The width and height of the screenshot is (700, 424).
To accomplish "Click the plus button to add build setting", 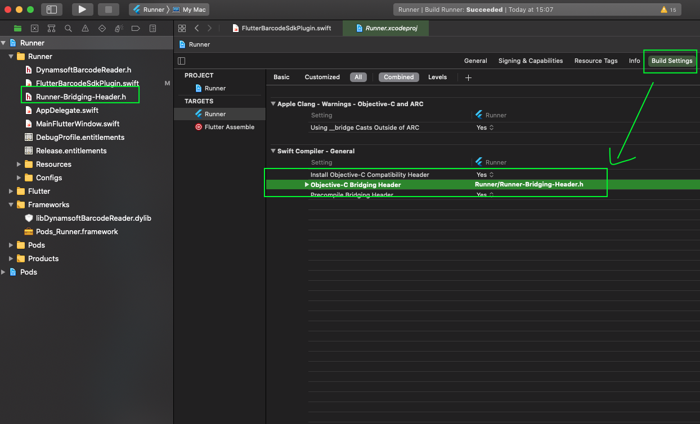I will click(468, 77).
